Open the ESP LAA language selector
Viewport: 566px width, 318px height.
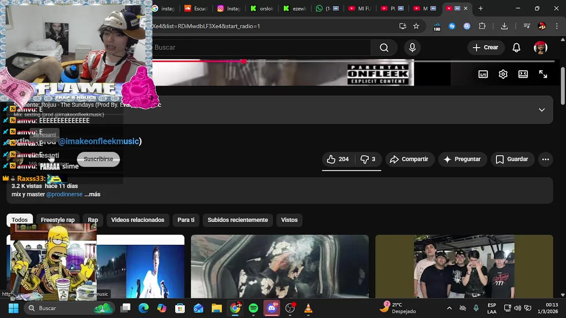(492, 308)
